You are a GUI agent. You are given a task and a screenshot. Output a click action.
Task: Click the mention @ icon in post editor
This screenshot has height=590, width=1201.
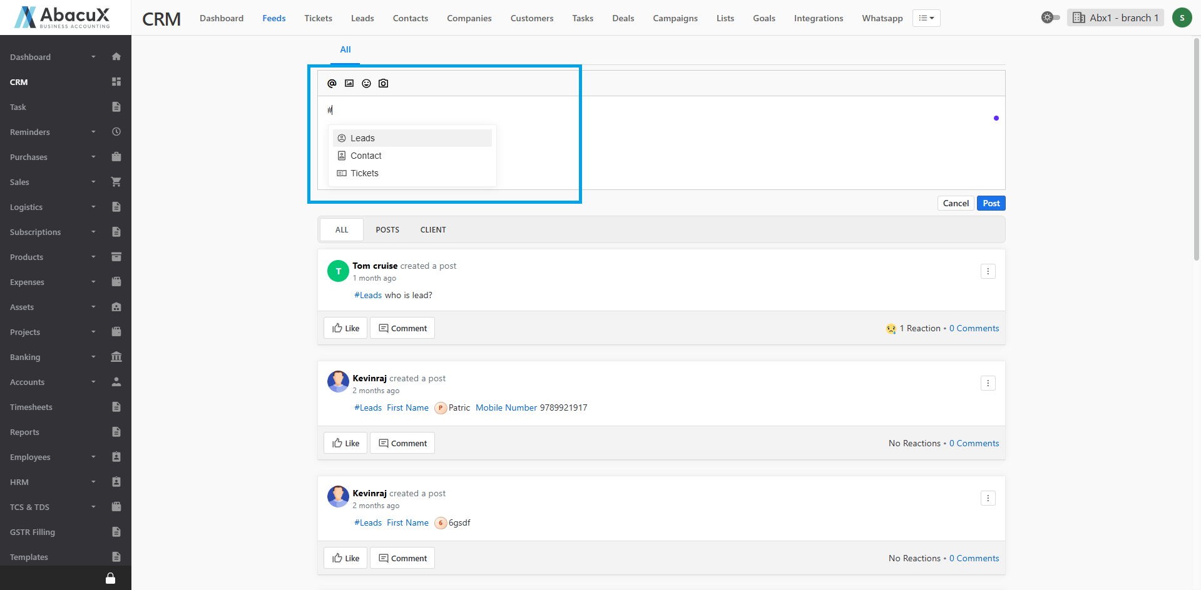[x=332, y=83]
